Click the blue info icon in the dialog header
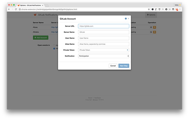 [x=126, y=19]
